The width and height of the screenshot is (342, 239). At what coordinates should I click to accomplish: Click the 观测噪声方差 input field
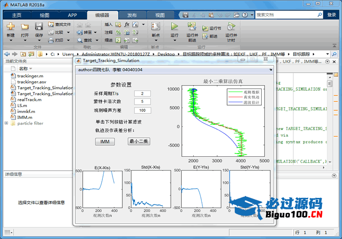(x=142, y=110)
